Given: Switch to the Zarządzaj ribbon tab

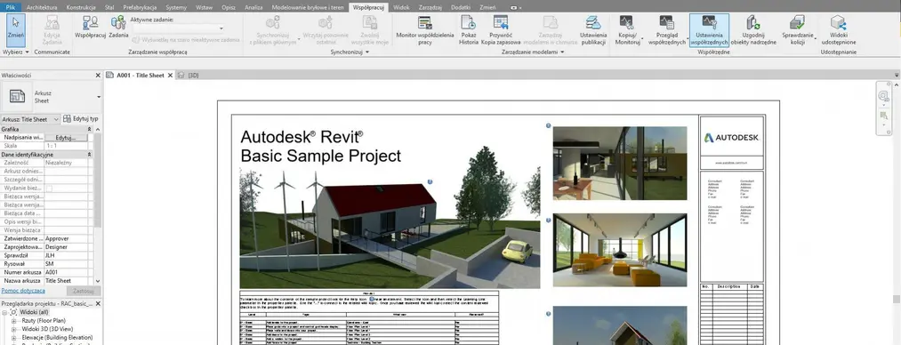Looking at the screenshot, I should (431, 7).
